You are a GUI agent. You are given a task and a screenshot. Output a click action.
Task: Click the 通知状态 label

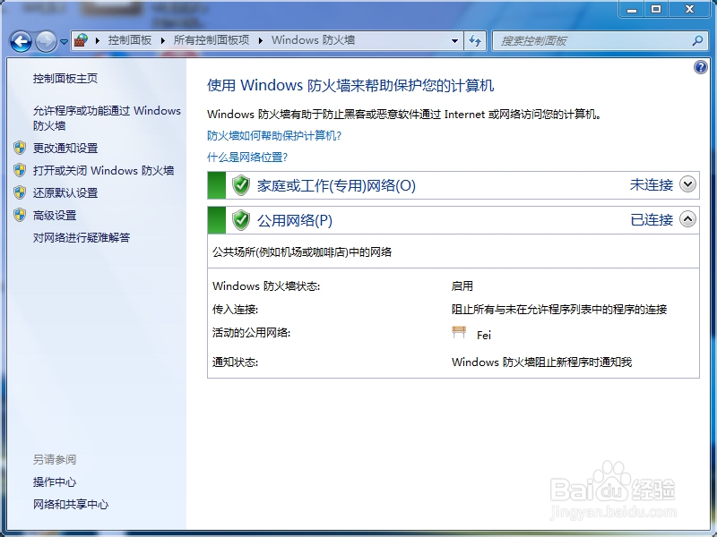click(235, 362)
